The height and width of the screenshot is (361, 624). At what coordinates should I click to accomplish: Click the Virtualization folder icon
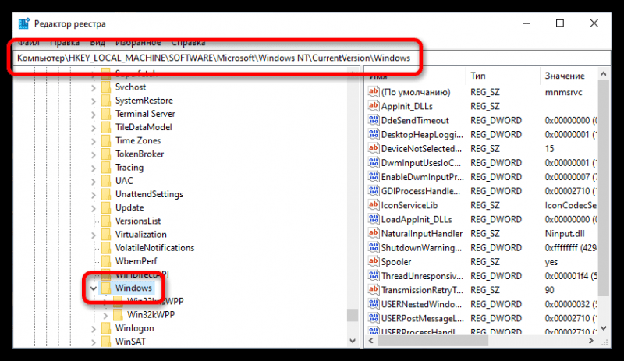tap(106, 235)
